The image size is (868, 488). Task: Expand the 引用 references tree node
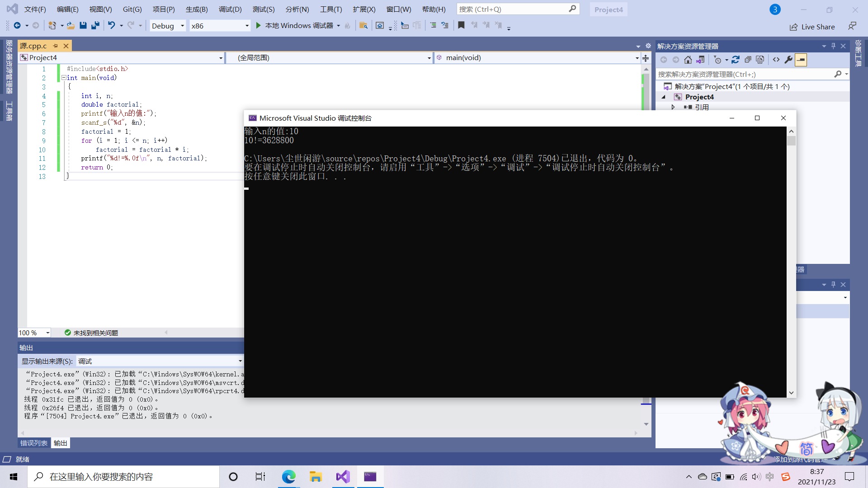tap(673, 107)
